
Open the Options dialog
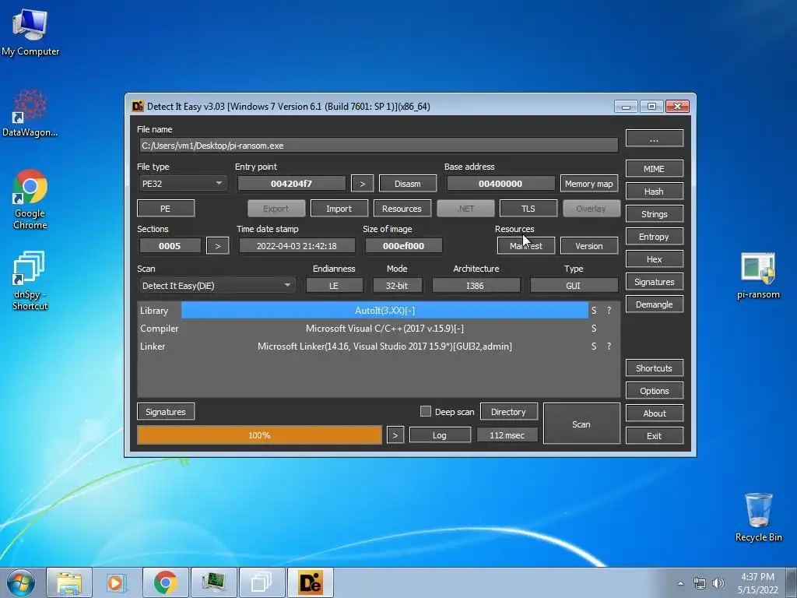point(654,391)
